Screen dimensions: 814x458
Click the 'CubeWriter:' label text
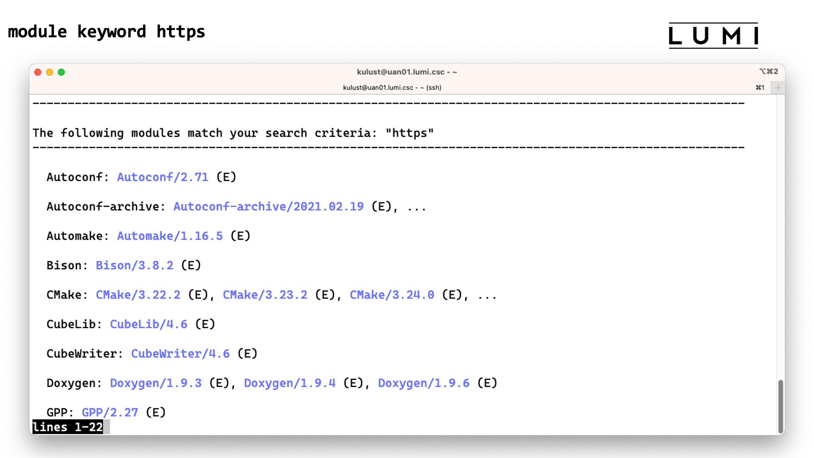[85, 354]
